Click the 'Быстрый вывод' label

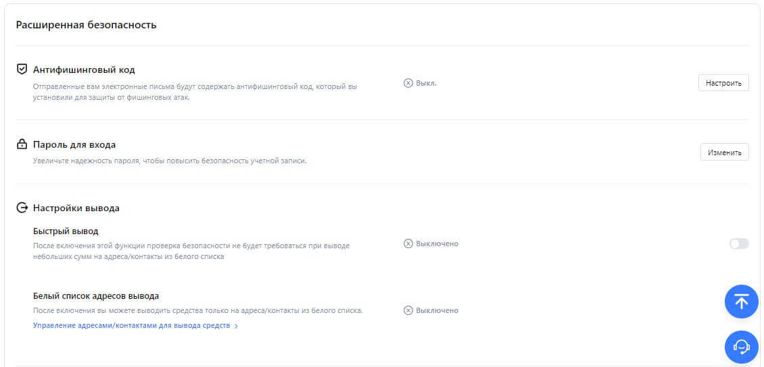click(x=66, y=231)
